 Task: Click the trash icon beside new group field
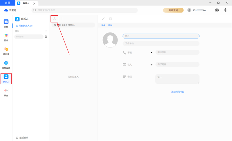pyautogui.click(x=46, y=36)
